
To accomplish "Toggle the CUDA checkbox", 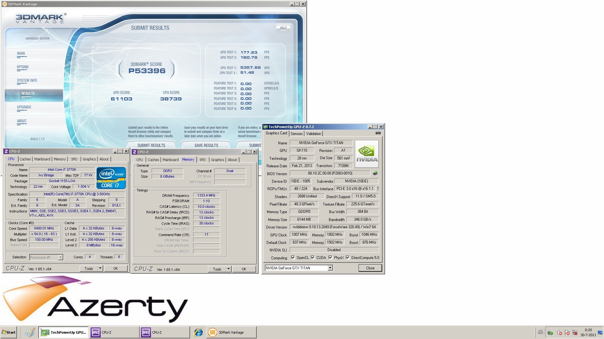I will [x=313, y=258].
